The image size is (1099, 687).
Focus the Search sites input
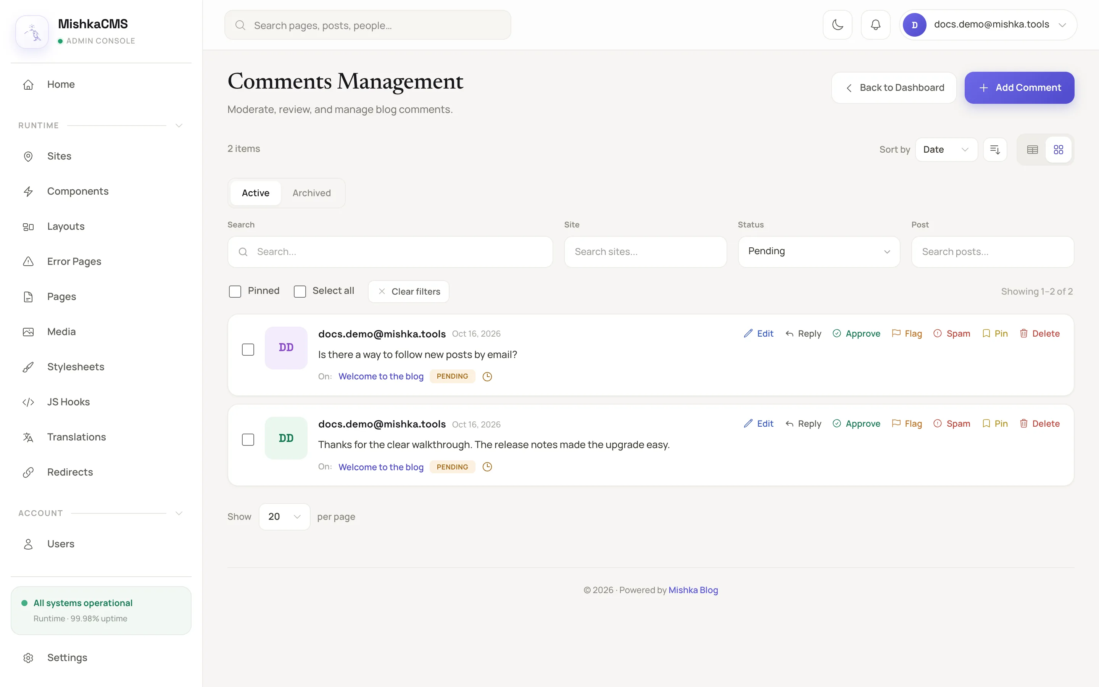(645, 251)
